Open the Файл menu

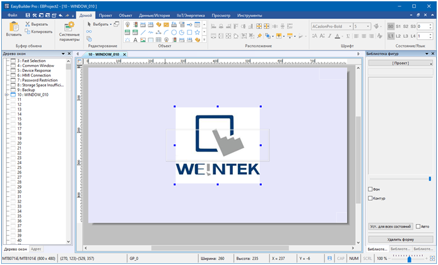point(12,15)
